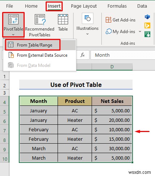The height and width of the screenshot is (176, 155).
Task: Insert a Table from ribbon
Action: 63,23
